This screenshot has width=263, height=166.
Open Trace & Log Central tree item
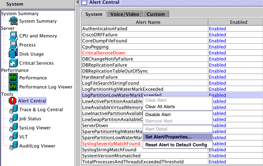(x=41, y=109)
